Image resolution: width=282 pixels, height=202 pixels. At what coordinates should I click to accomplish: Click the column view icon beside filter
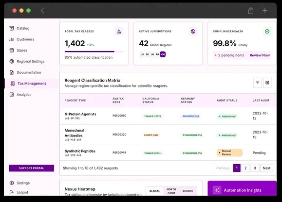[267, 83]
